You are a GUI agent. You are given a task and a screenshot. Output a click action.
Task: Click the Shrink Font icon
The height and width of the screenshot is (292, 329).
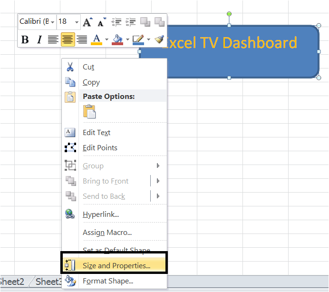pos(101,22)
